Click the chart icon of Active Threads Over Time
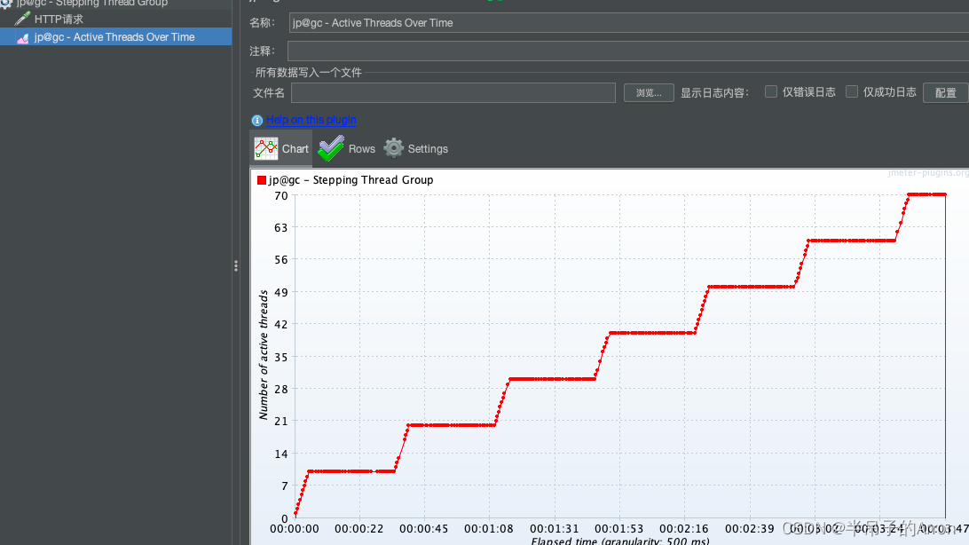The image size is (969, 545). click(24, 36)
